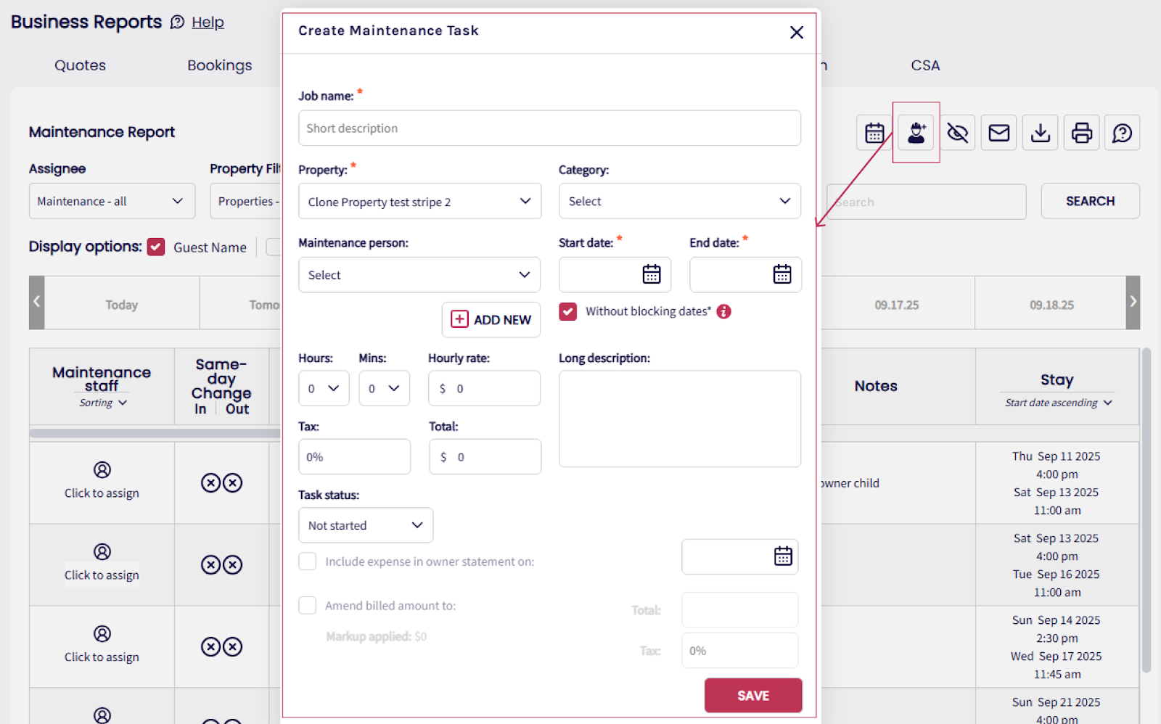The height and width of the screenshot is (724, 1161).
Task: Tick the Amend billed amount checkbox
Action: [x=308, y=606]
